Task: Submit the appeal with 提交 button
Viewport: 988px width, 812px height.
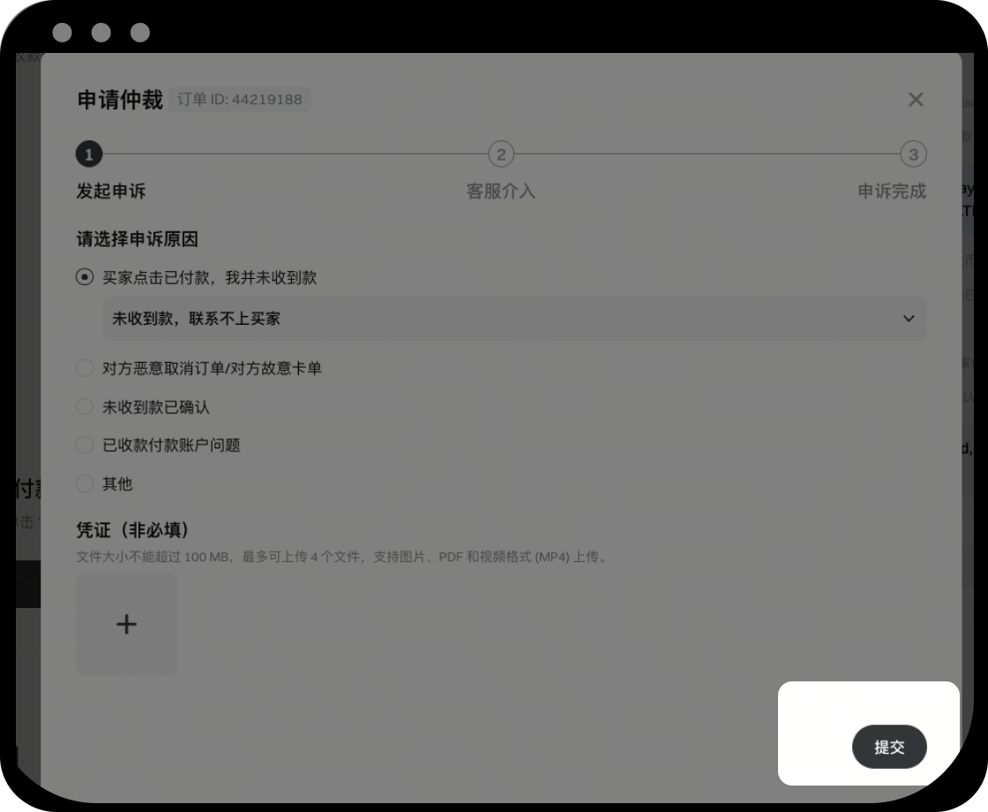Action: [x=889, y=747]
